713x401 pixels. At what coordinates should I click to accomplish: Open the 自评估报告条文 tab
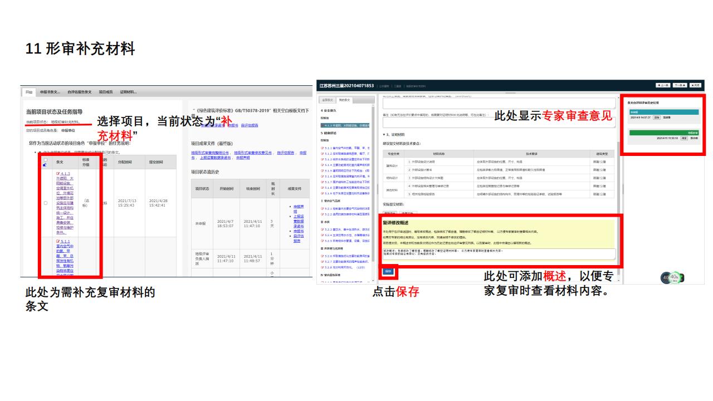point(79,92)
